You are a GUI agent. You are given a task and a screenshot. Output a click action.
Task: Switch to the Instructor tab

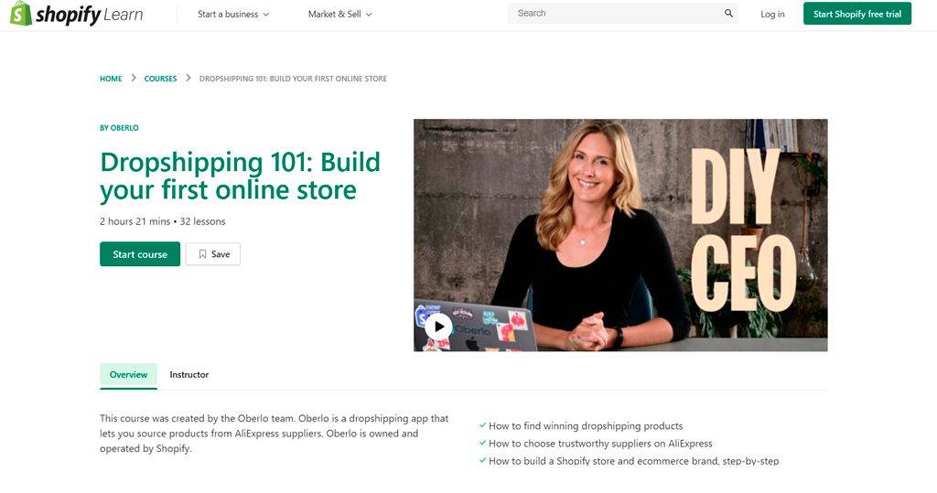point(188,375)
